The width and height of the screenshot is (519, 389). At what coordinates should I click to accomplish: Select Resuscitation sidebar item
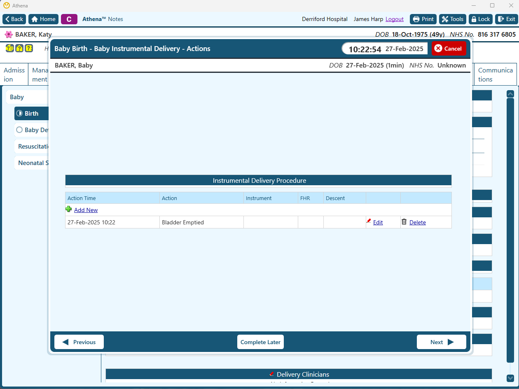coord(32,147)
